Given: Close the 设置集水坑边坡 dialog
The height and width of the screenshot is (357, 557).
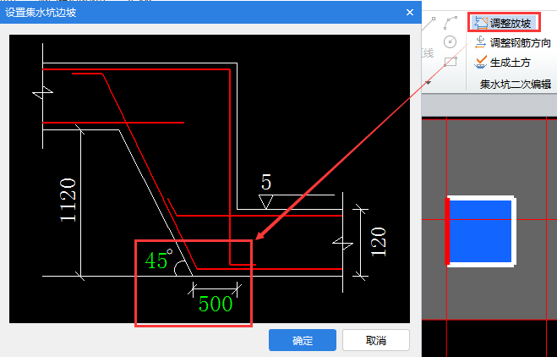Looking at the screenshot, I should (x=410, y=13).
